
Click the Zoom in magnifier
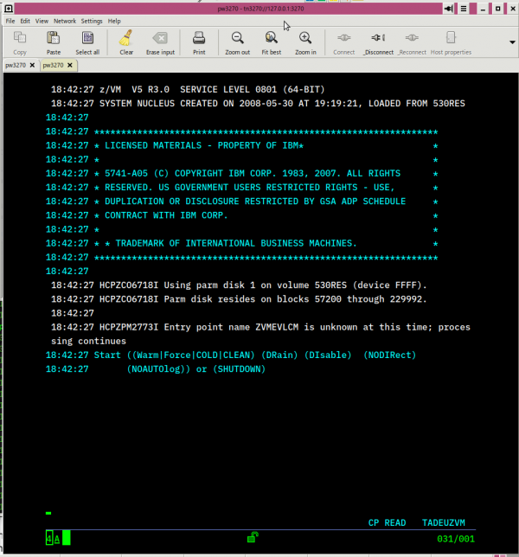[305, 42]
